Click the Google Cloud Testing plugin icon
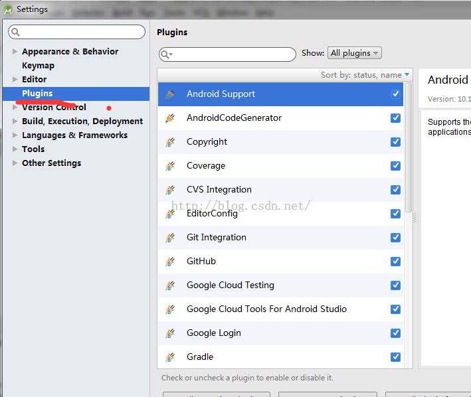The height and width of the screenshot is (397, 471). [x=170, y=285]
